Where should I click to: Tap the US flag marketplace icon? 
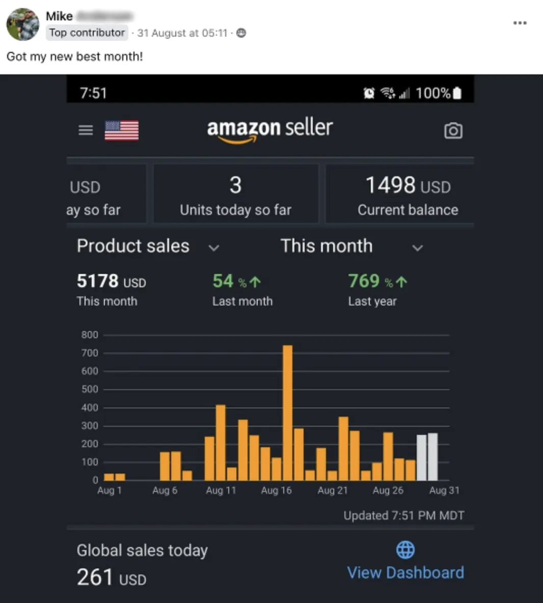click(122, 131)
